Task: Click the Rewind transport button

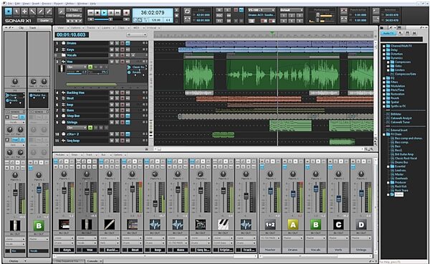Action: 90,13
